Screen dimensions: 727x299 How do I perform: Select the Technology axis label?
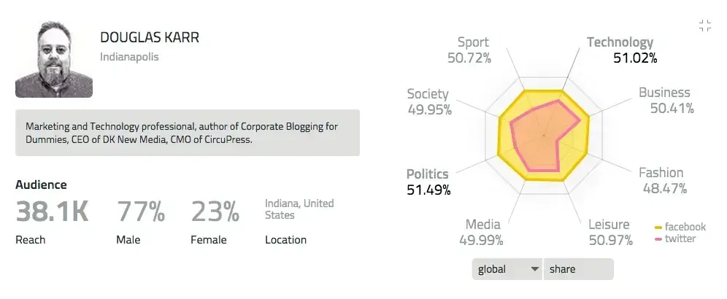620,42
